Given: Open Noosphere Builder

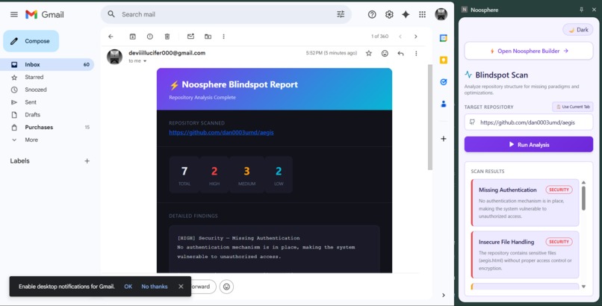Looking at the screenshot, I should pyautogui.click(x=529, y=51).
